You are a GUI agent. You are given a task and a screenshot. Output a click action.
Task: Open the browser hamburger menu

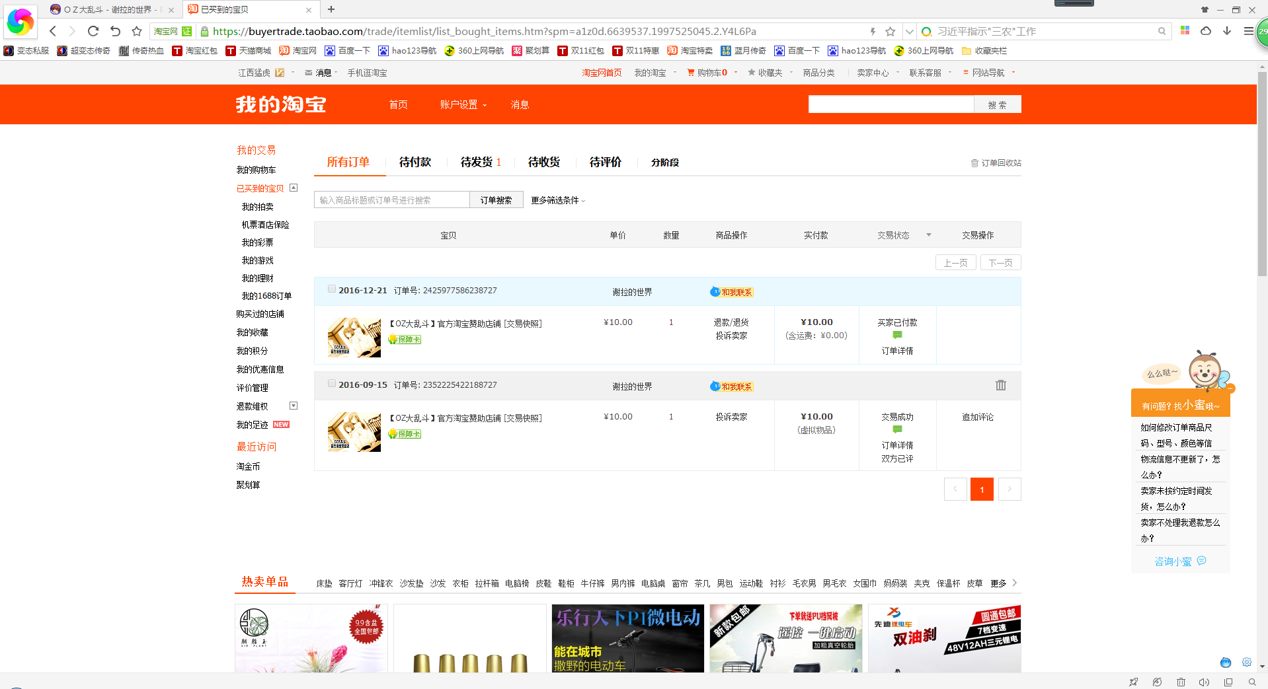tap(1248, 31)
